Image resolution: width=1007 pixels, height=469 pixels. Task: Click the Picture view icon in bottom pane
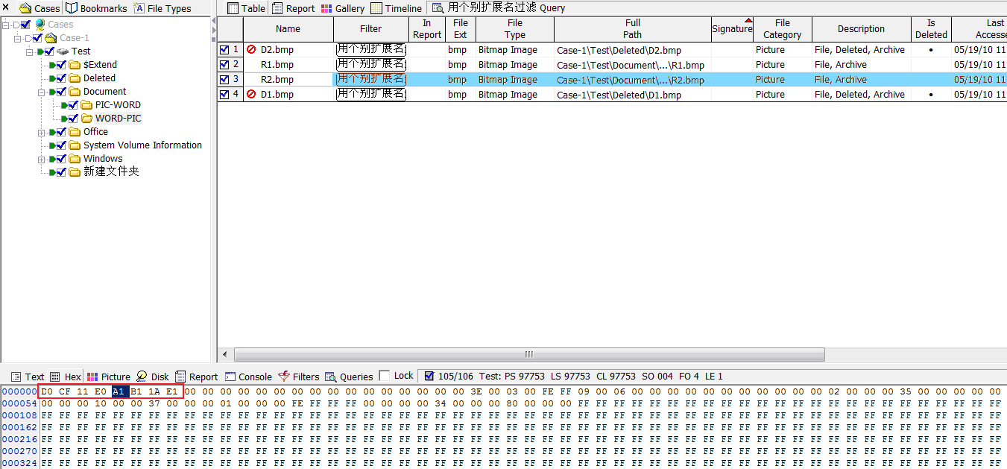tap(92, 377)
